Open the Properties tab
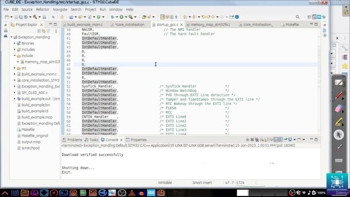350x197 pixels. [x=136, y=140]
